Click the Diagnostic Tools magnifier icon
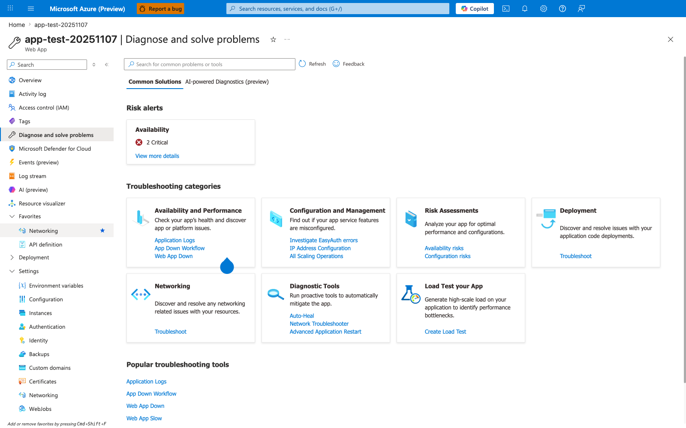 (276, 294)
